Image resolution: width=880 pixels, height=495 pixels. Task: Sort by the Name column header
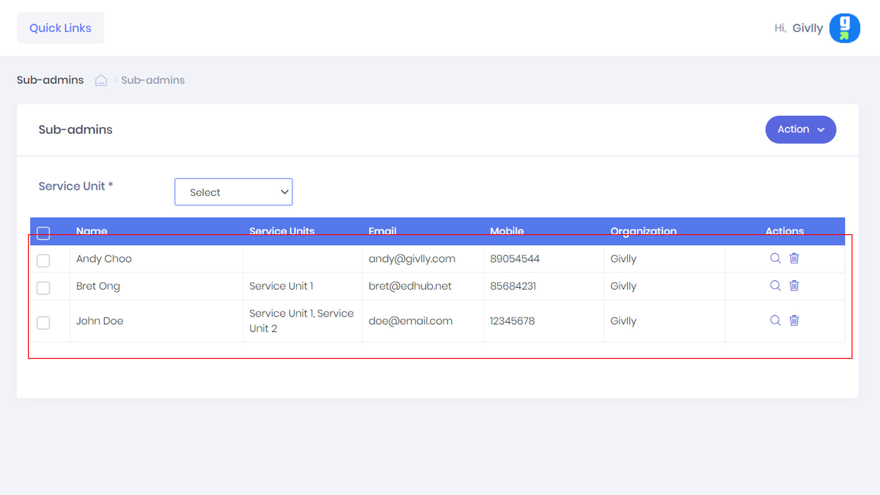(x=92, y=231)
